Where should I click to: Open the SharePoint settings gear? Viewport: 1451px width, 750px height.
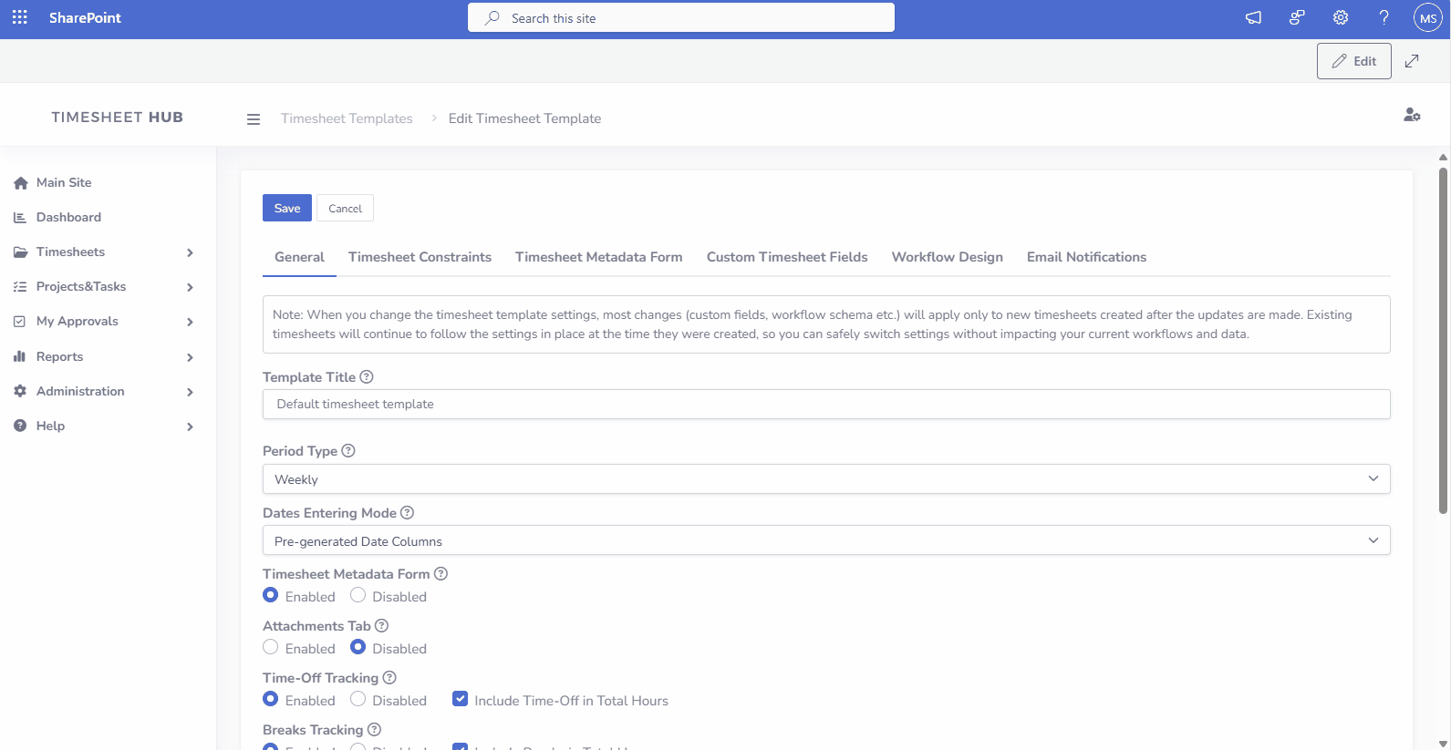(1340, 17)
